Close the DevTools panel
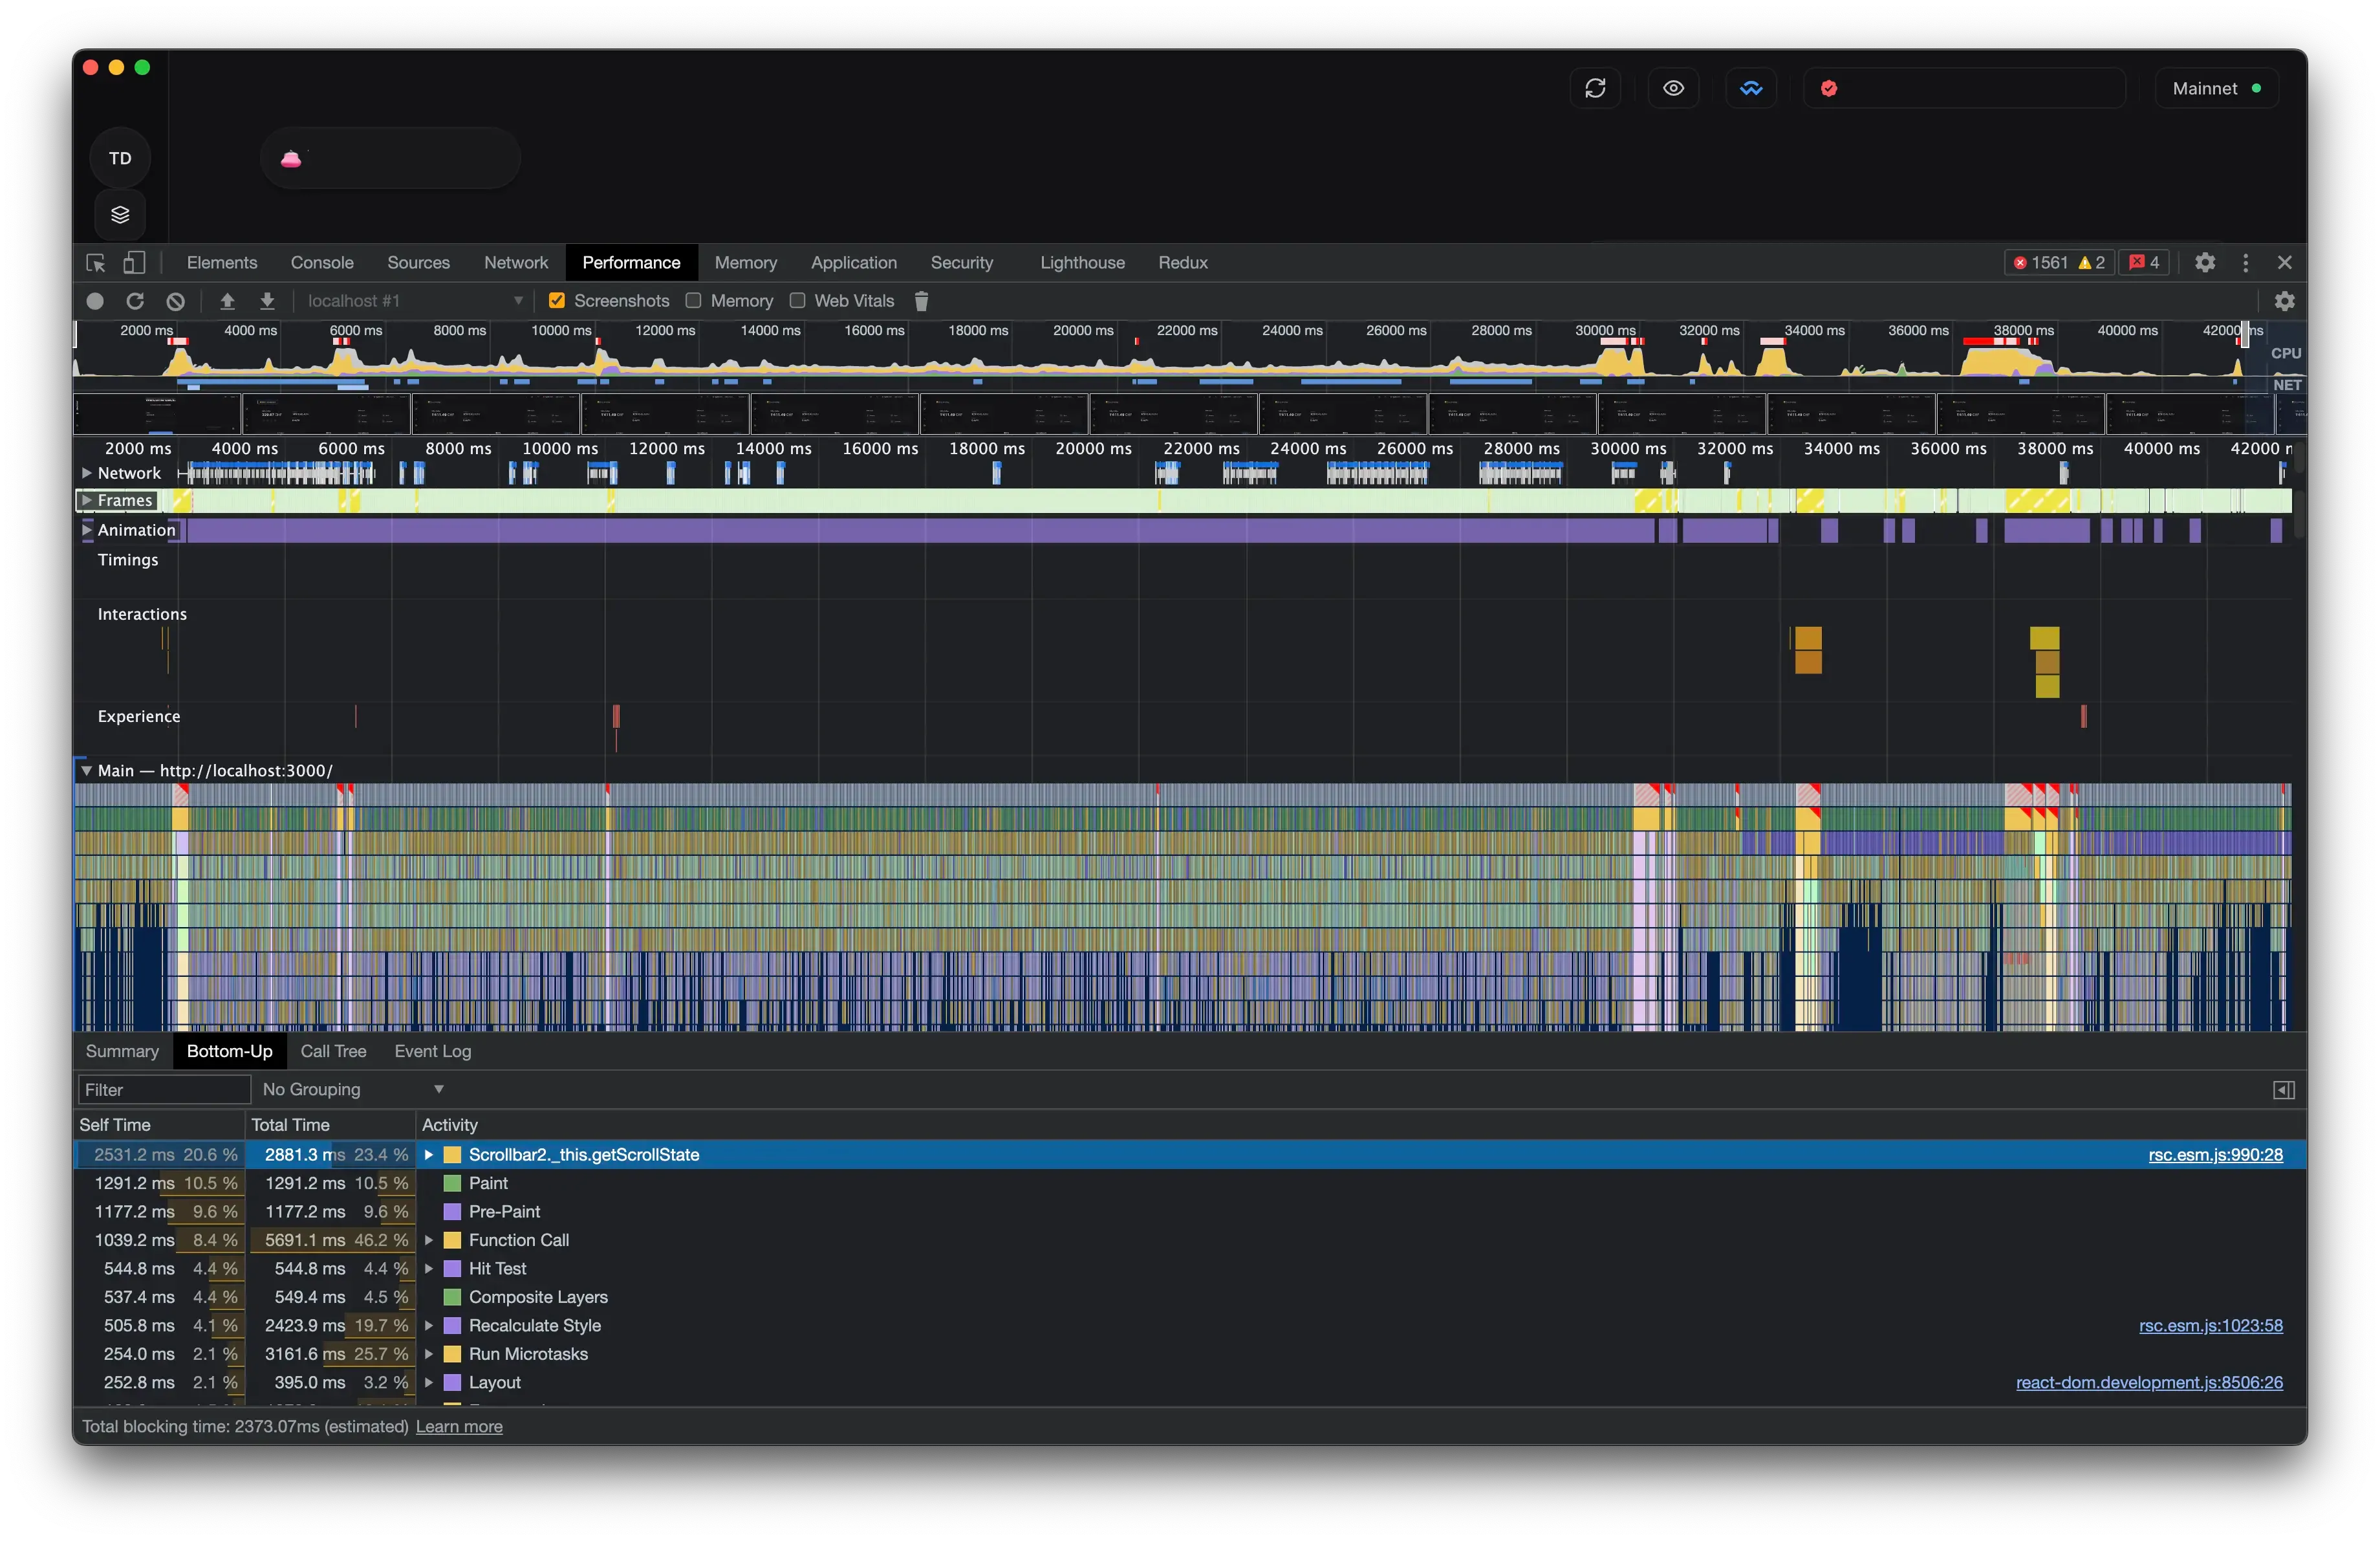 pos(2285,263)
